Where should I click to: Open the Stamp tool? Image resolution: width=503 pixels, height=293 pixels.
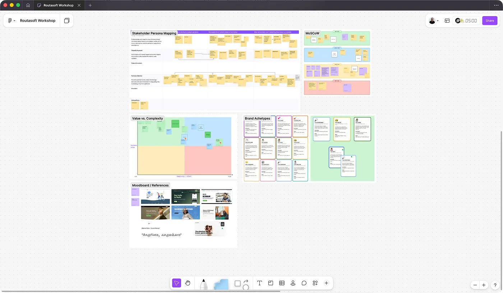click(x=293, y=283)
